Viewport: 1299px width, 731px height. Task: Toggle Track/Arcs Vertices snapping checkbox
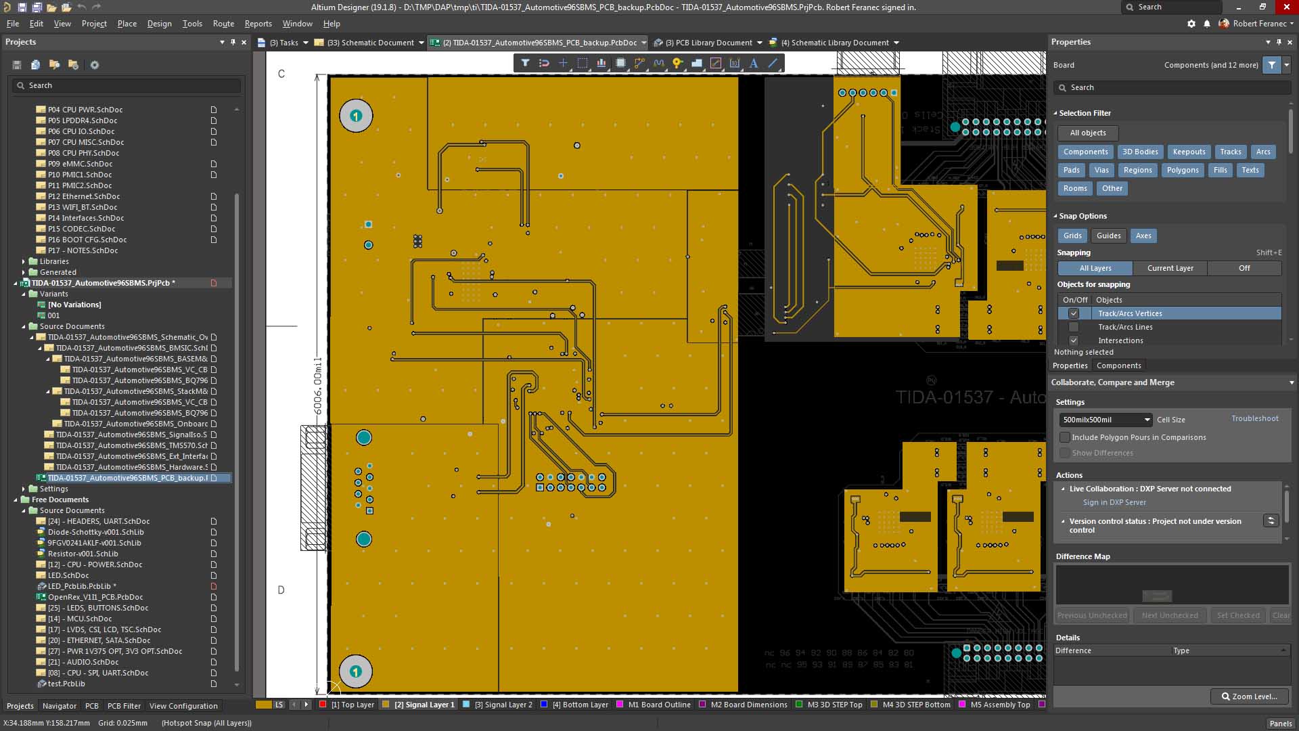(1073, 313)
